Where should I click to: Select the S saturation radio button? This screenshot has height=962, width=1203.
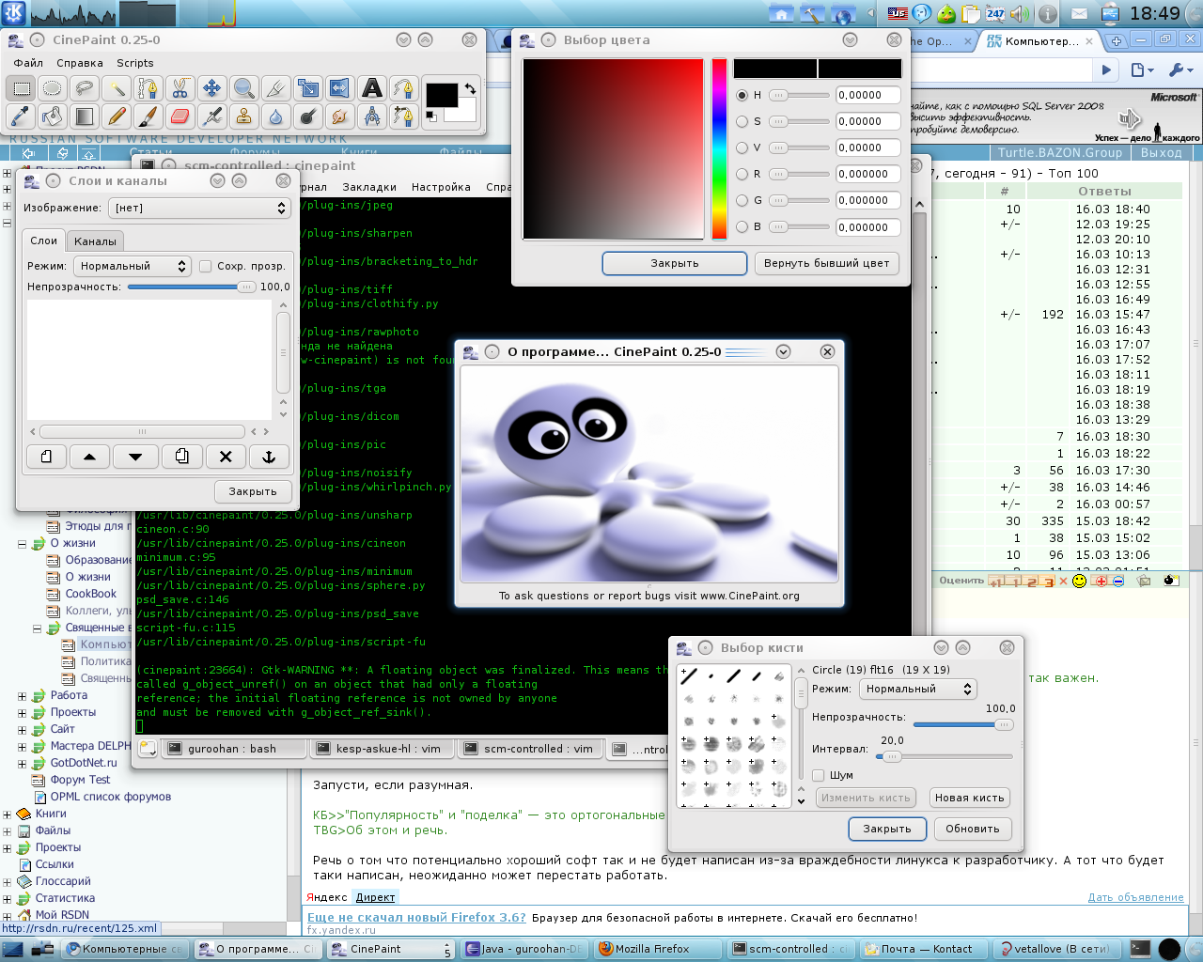coord(742,121)
